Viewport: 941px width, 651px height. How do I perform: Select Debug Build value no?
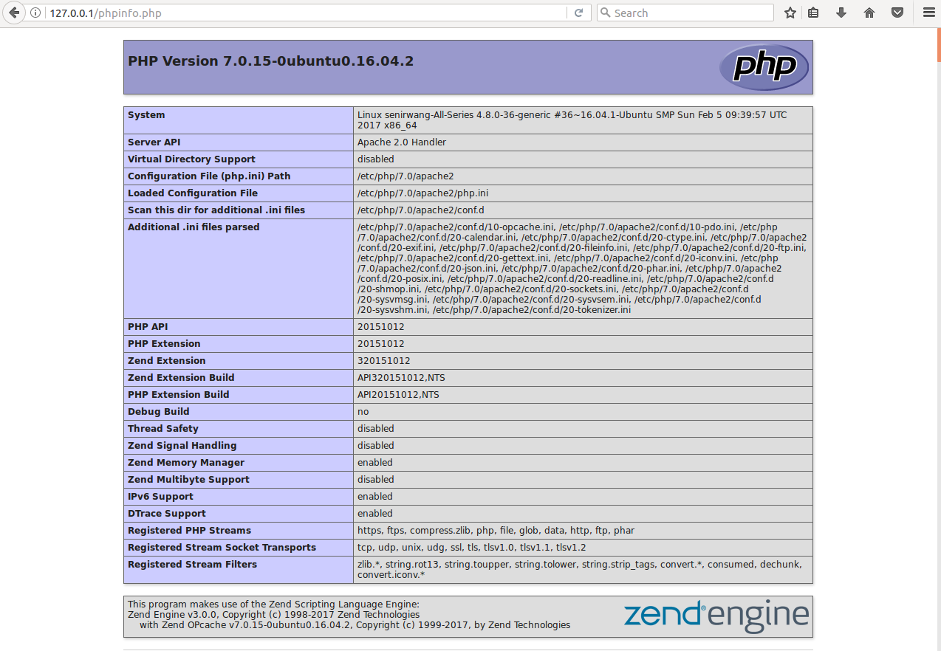pyautogui.click(x=363, y=412)
